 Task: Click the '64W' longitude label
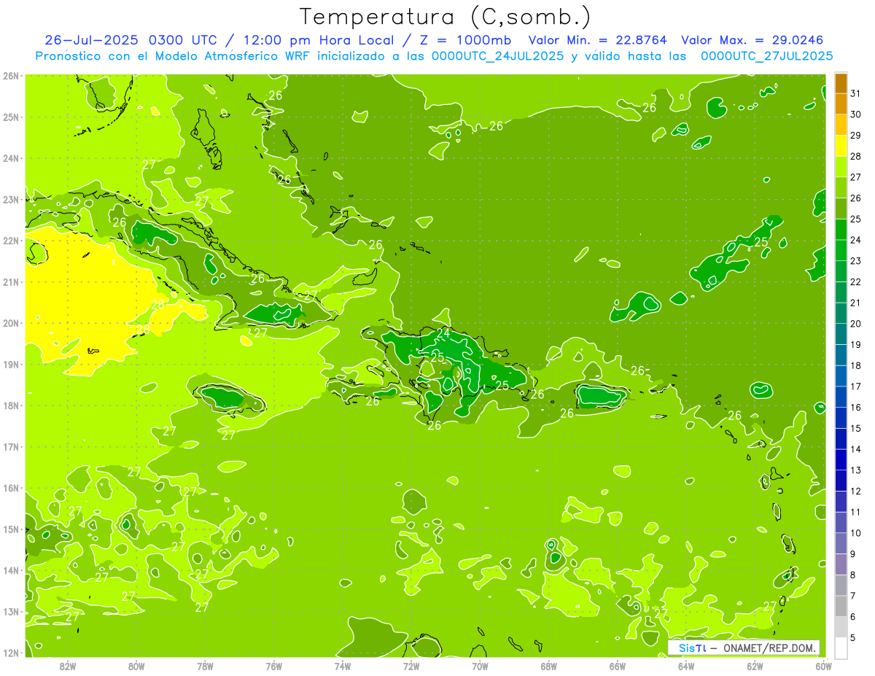pos(686,666)
